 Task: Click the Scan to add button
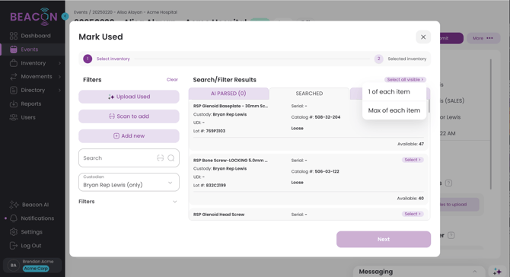(x=129, y=116)
